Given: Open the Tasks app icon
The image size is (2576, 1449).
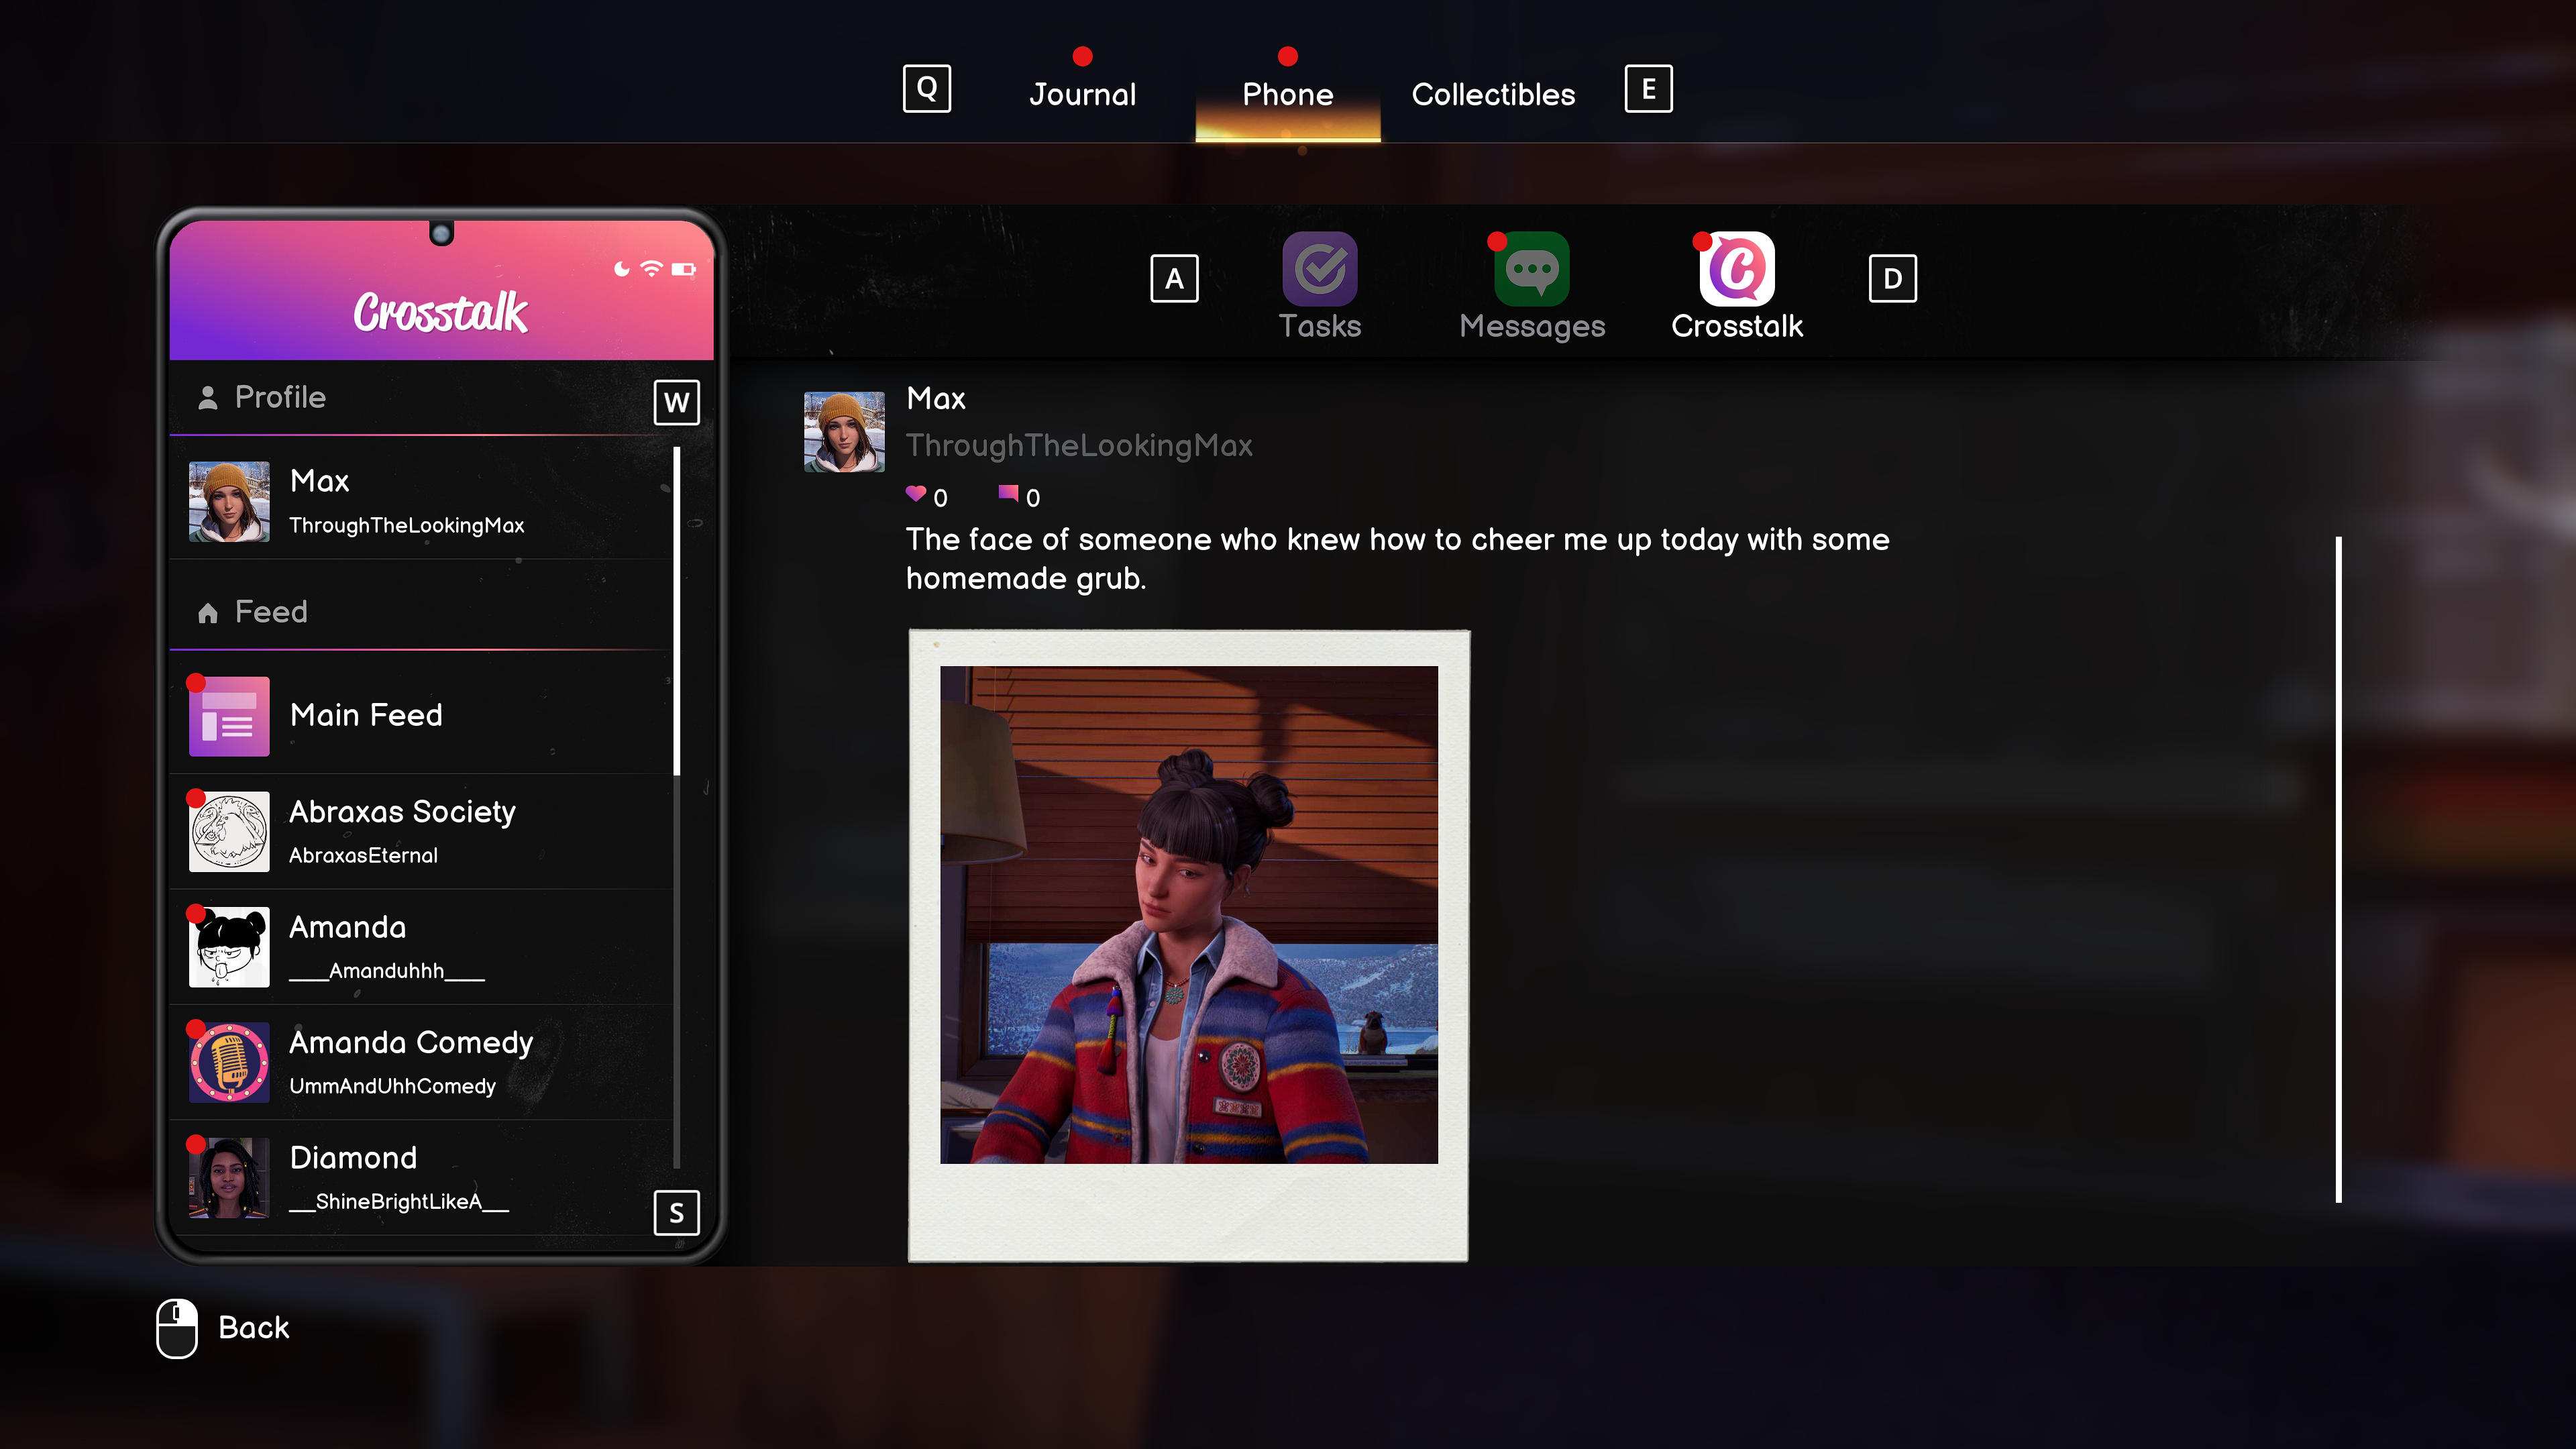Looking at the screenshot, I should point(1319,268).
